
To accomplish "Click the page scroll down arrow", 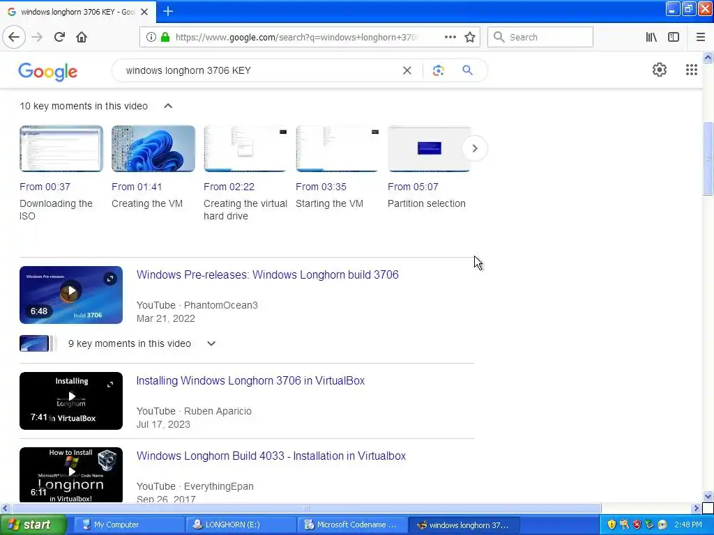I will [708, 496].
